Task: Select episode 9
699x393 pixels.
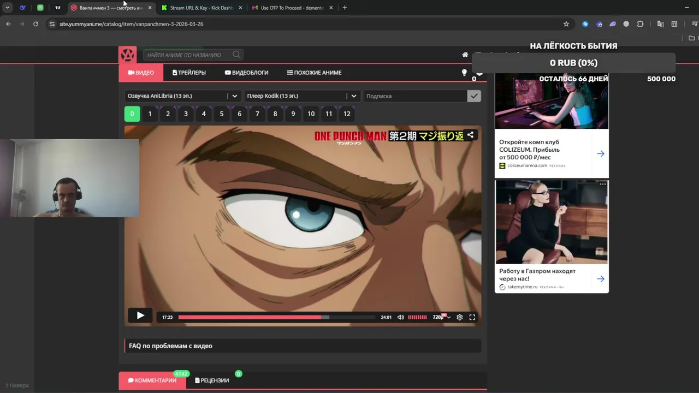Action: 293,114
